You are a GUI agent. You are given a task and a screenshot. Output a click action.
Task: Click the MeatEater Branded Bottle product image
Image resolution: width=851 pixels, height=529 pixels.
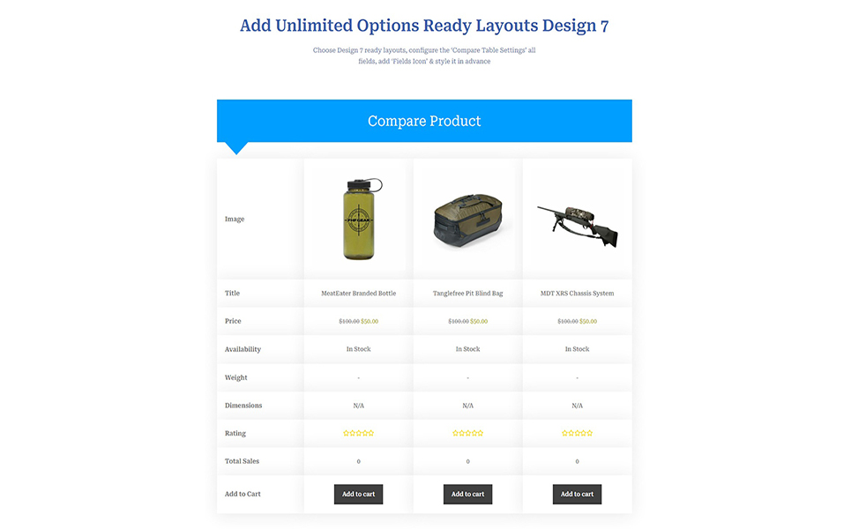(358, 219)
